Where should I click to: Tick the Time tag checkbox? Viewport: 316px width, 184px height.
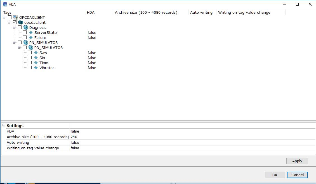coord(30,63)
